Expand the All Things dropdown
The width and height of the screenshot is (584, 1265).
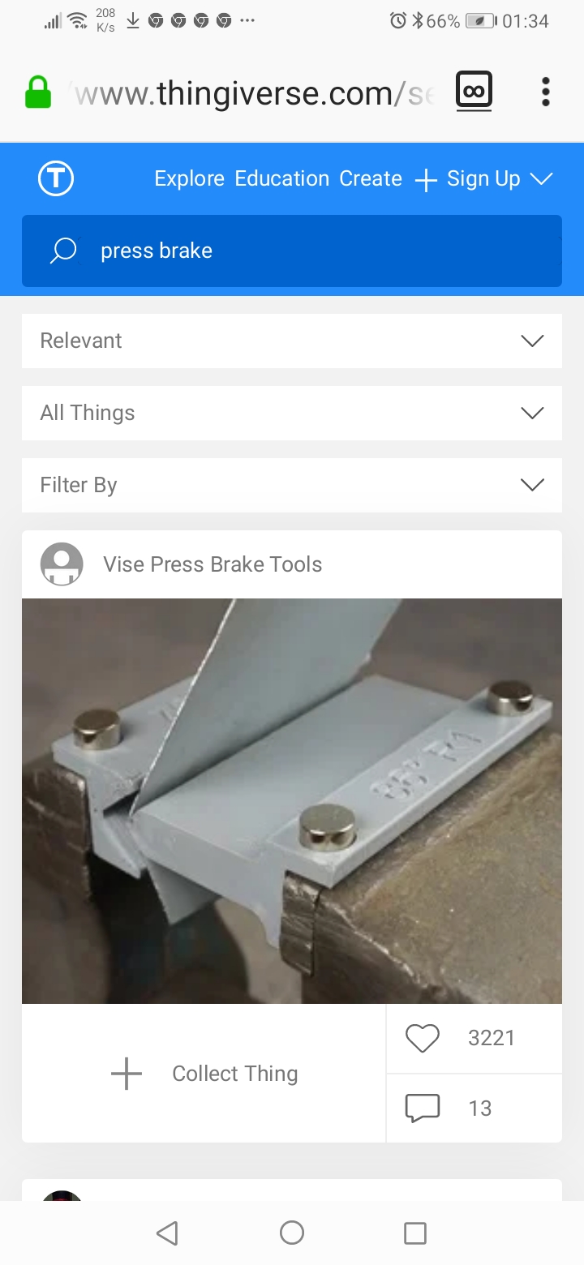[x=292, y=414]
